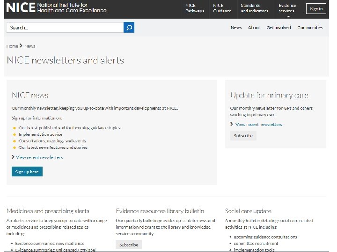Click 'Our latest news features and stories' bullet
This screenshot has height=252, width=337.
point(53,147)
